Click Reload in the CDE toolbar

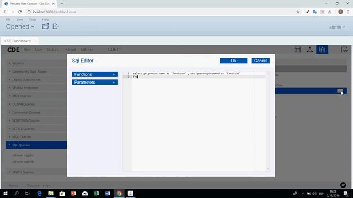tap(71, 50)
